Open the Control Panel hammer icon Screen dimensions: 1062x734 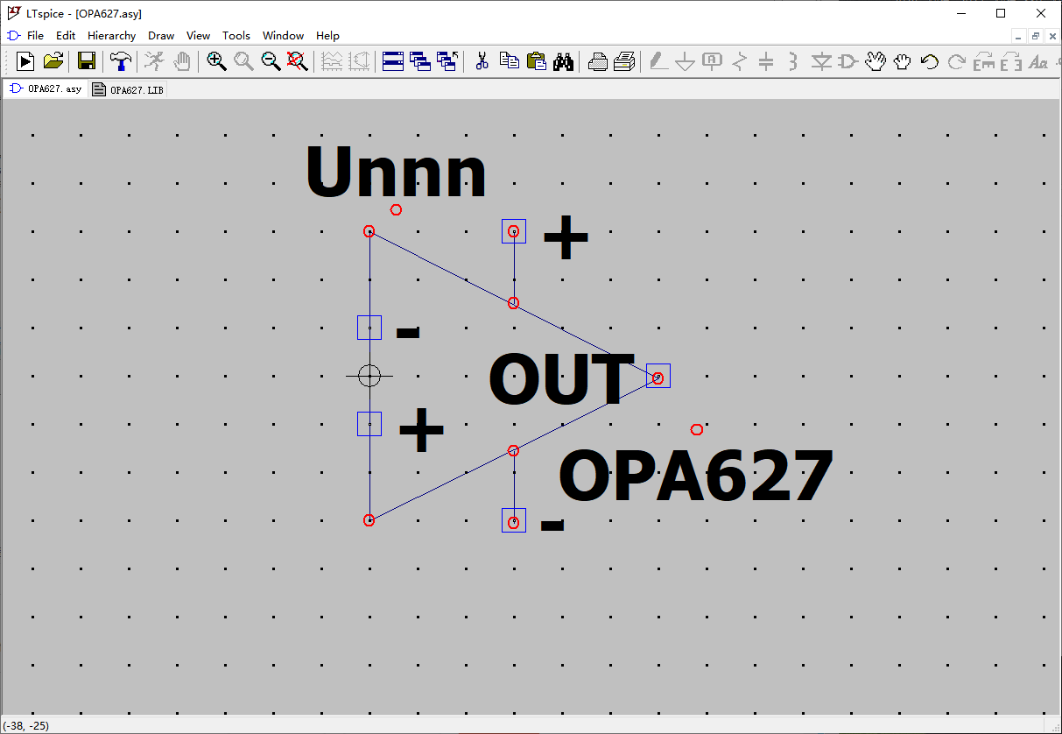pyautogui.click(x=121, y=61)
